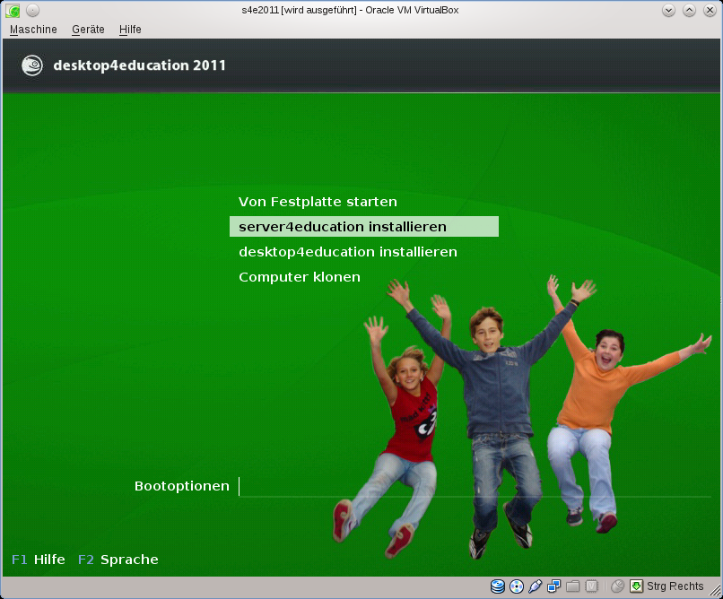Select server4education installieren entry
This screenshot has height=599, width=723.
[x=364, y=227]
